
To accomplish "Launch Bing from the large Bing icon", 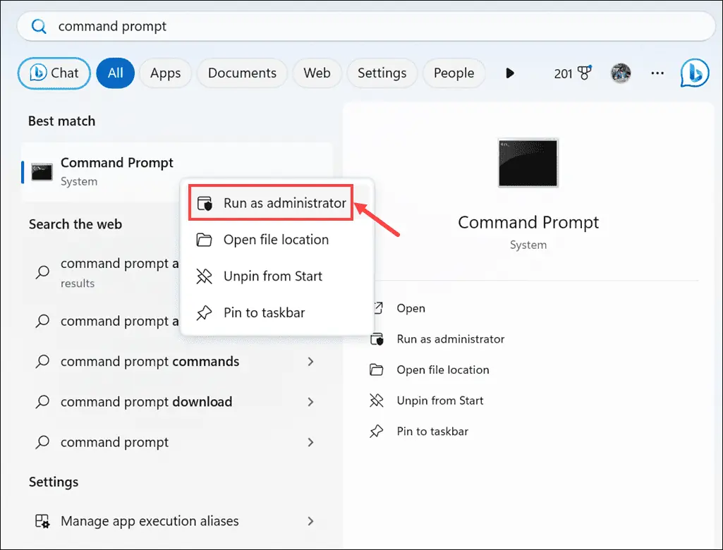I will 694,73.
